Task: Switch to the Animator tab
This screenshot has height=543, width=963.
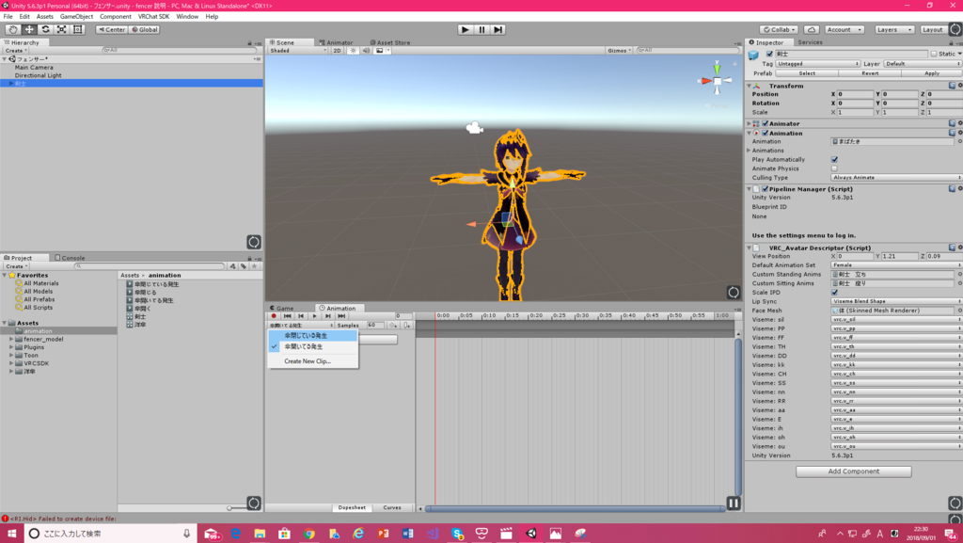Action: click(336, 42)
